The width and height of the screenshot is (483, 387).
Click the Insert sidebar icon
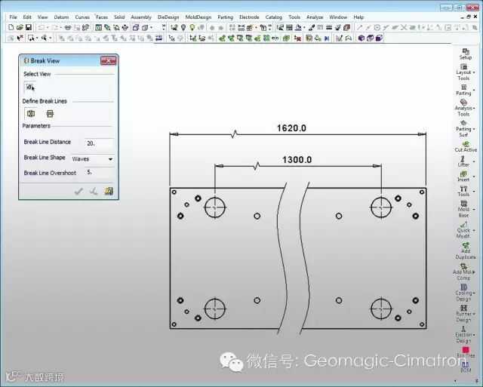463,176
